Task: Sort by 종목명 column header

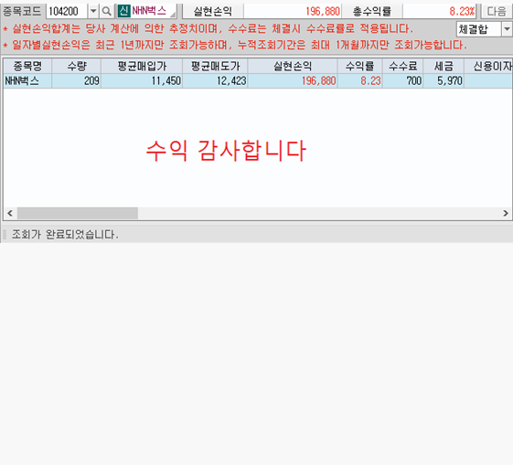Action: tap(27, 67)
